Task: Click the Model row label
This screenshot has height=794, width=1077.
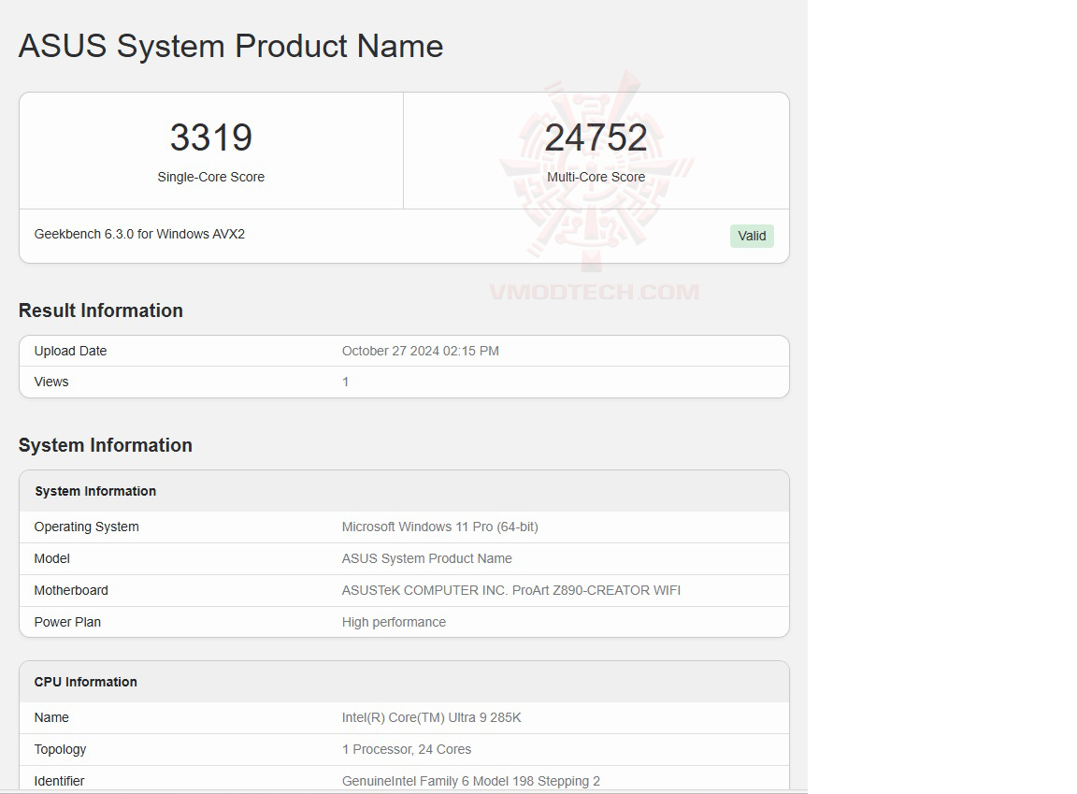Action: point(52,558)
